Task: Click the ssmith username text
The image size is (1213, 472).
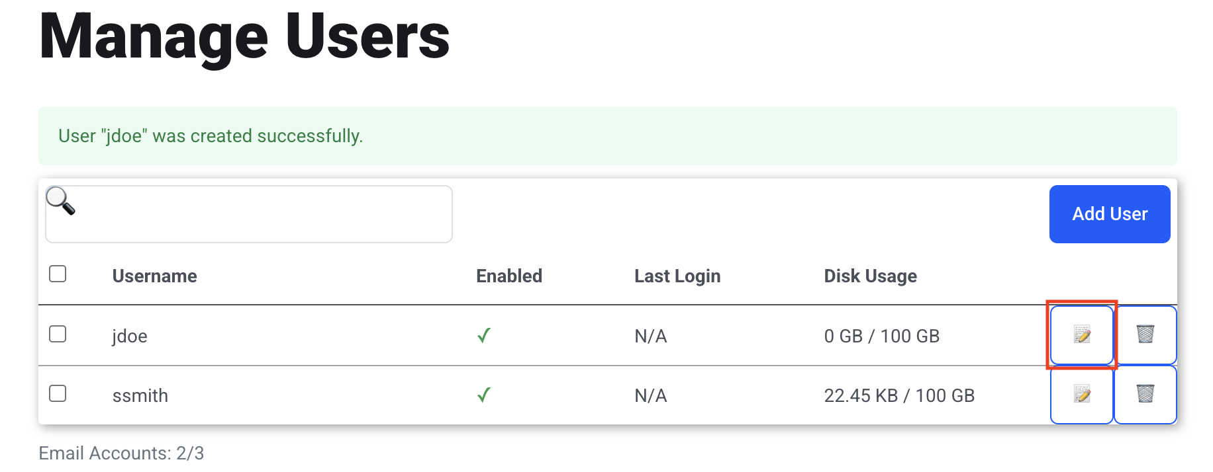Action: (140, 395)
